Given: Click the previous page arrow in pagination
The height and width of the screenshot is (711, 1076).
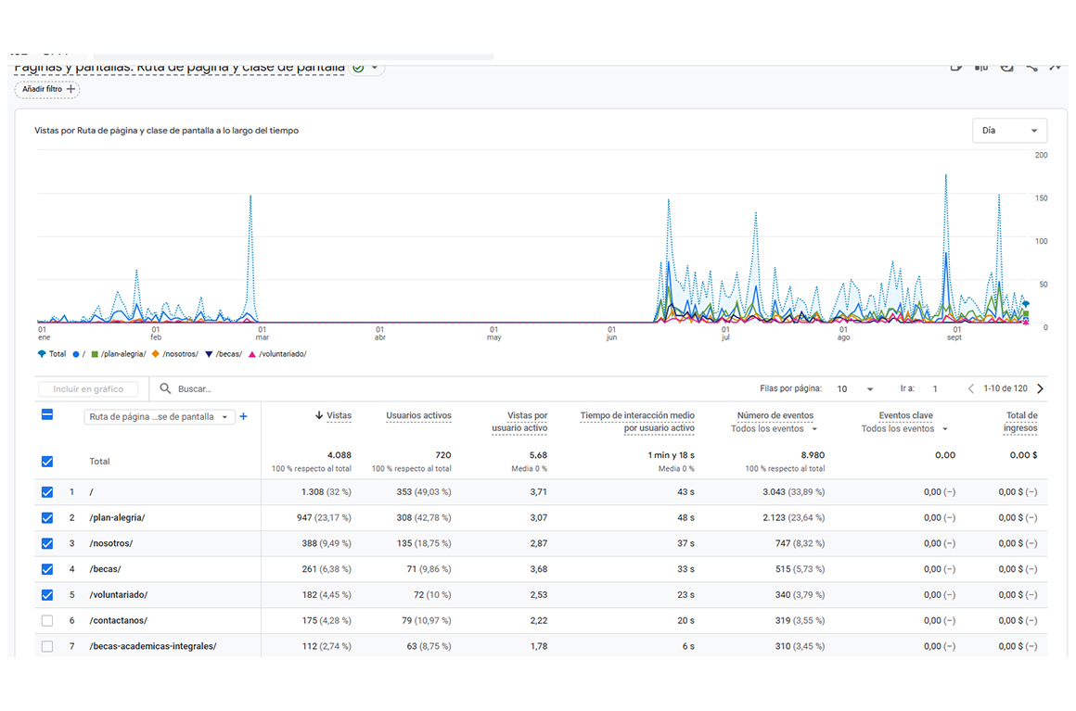Looking at the screenshot, I should [x=970, y=389].
